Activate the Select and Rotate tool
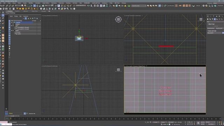This screenshot has width=224, height=126. click(x=37, y=6)
